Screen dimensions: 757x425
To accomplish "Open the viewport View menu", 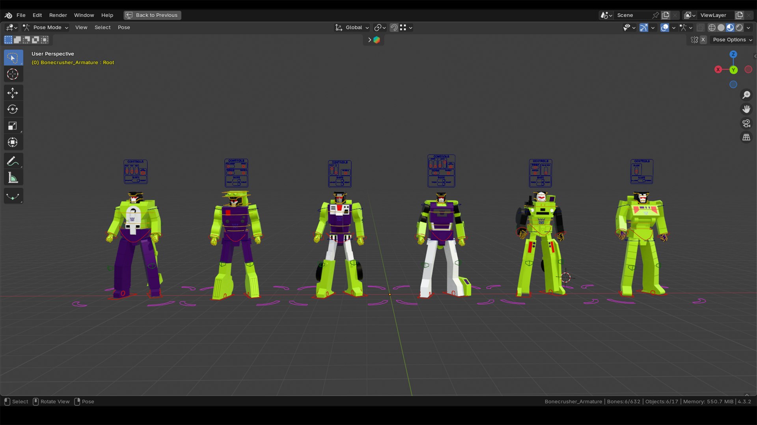I will (x=81, y=28).
